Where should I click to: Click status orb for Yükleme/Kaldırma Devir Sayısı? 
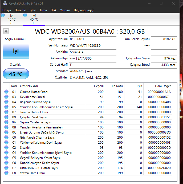pos(6,142)
